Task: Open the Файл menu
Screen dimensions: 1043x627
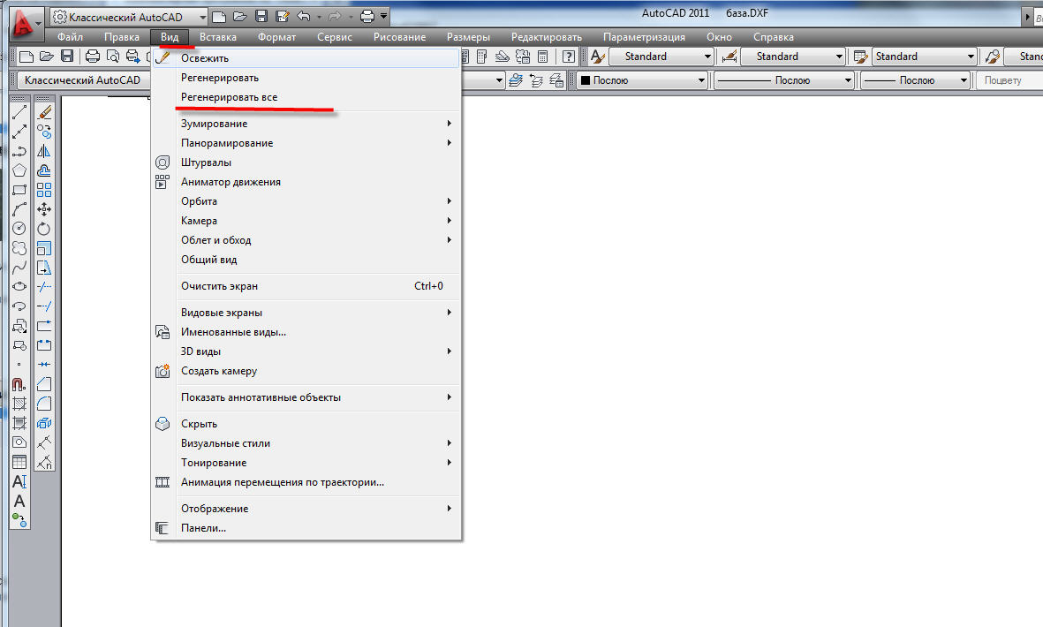Action: [x=70, y=37]
